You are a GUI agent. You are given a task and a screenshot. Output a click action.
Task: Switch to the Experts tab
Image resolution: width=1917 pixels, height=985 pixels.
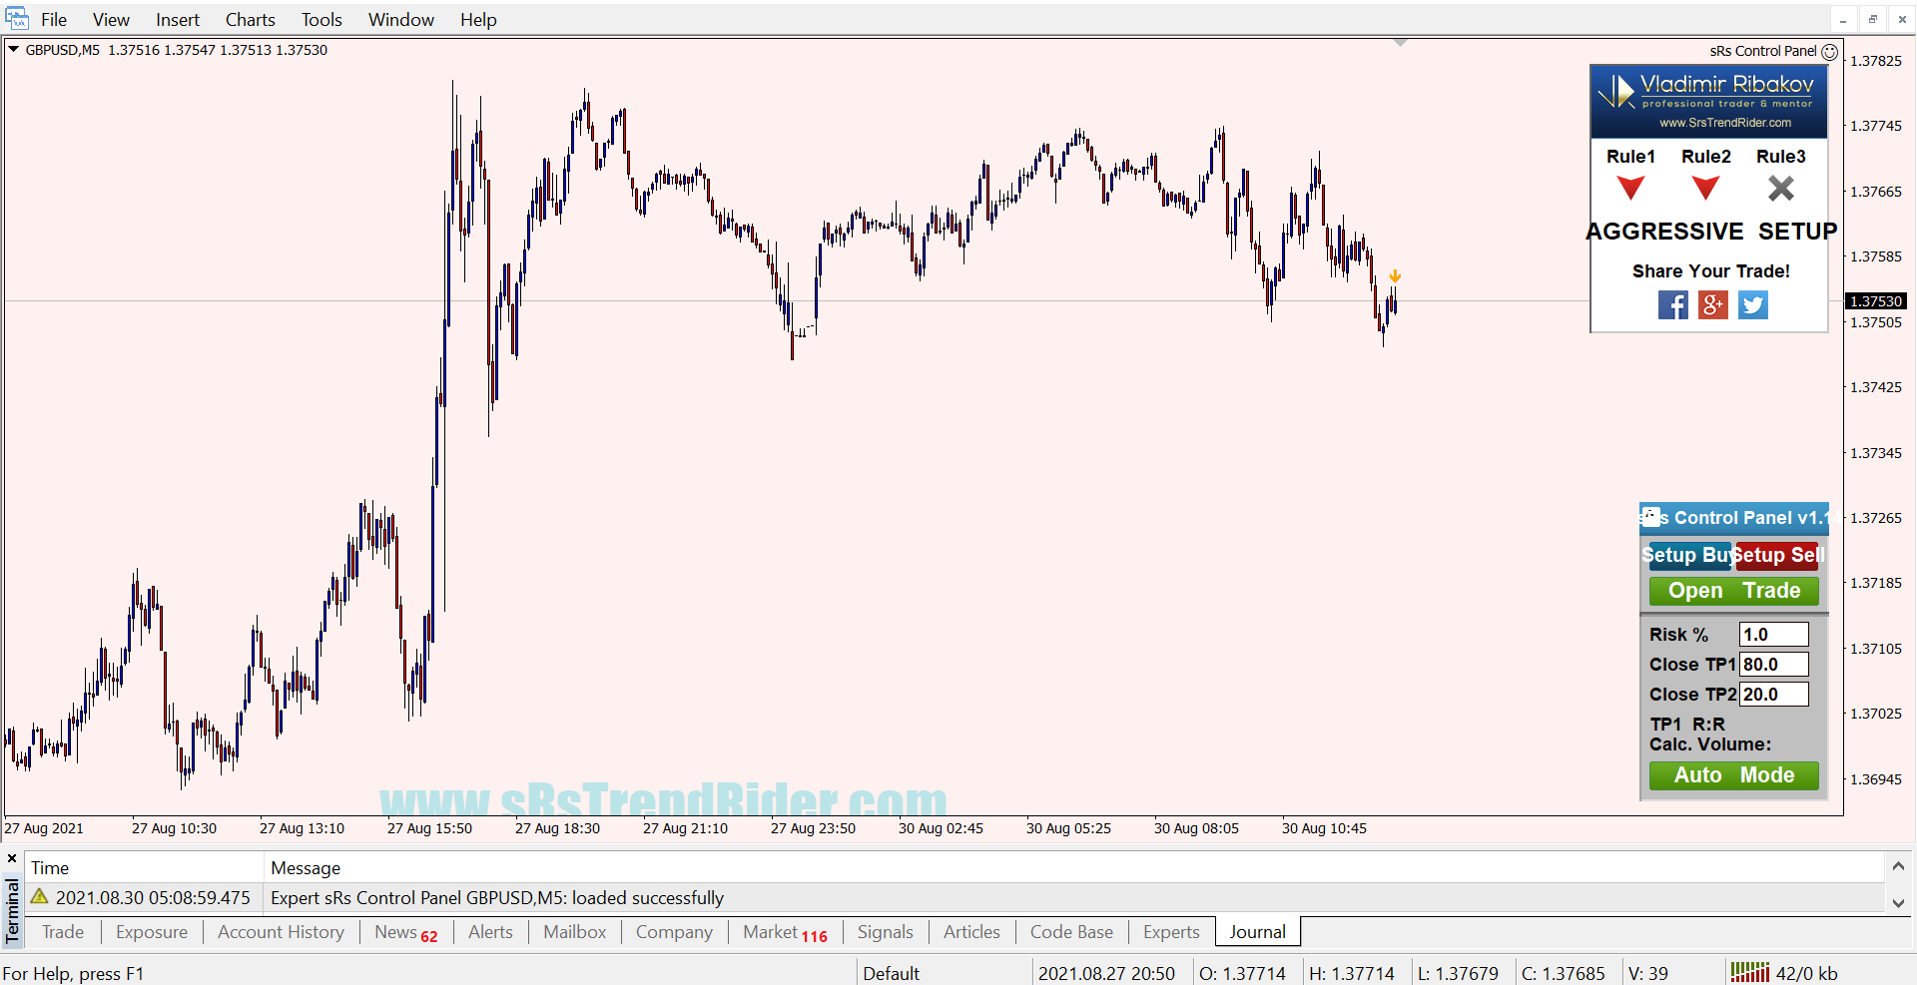click(1171, 932)
